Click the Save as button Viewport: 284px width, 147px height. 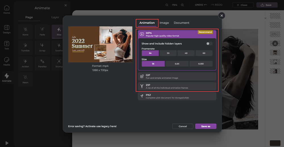pyautogui.click(x=206, y=126)
